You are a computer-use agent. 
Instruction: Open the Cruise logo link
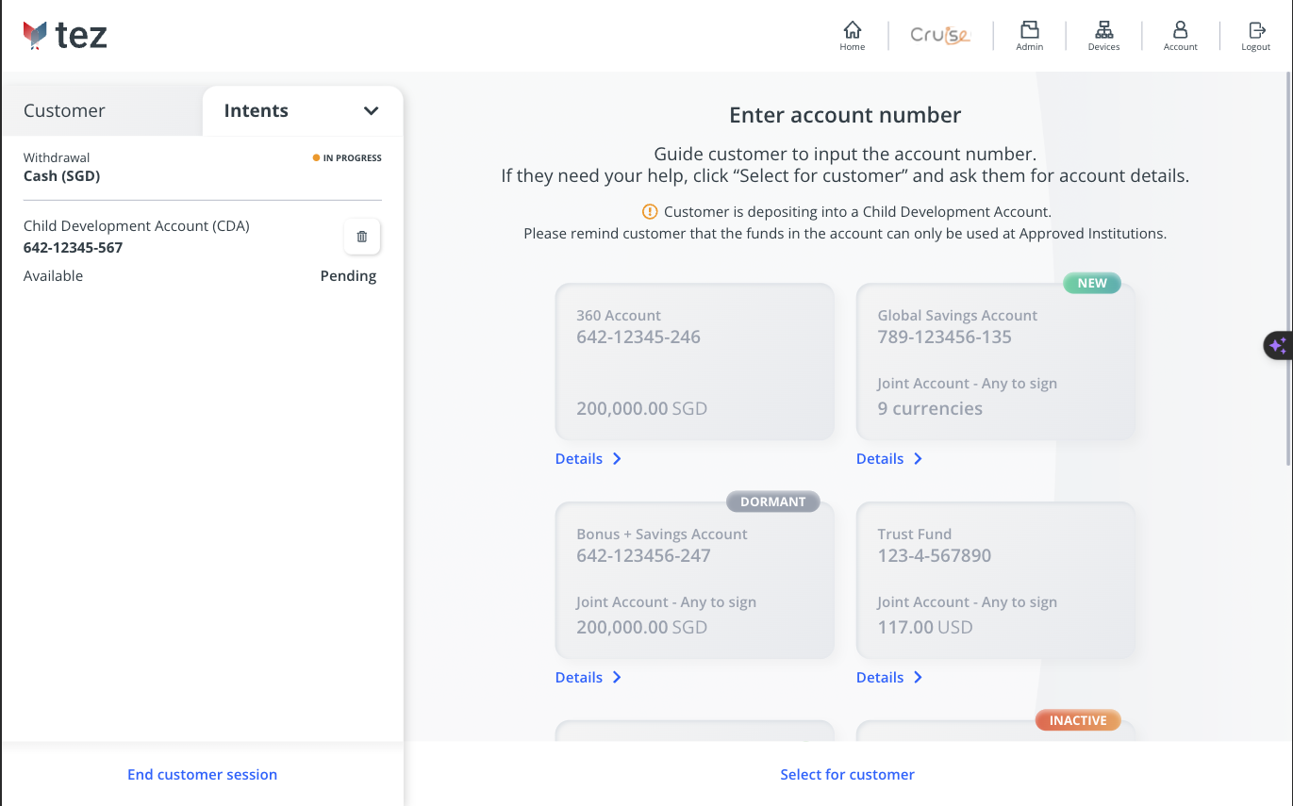939,36
